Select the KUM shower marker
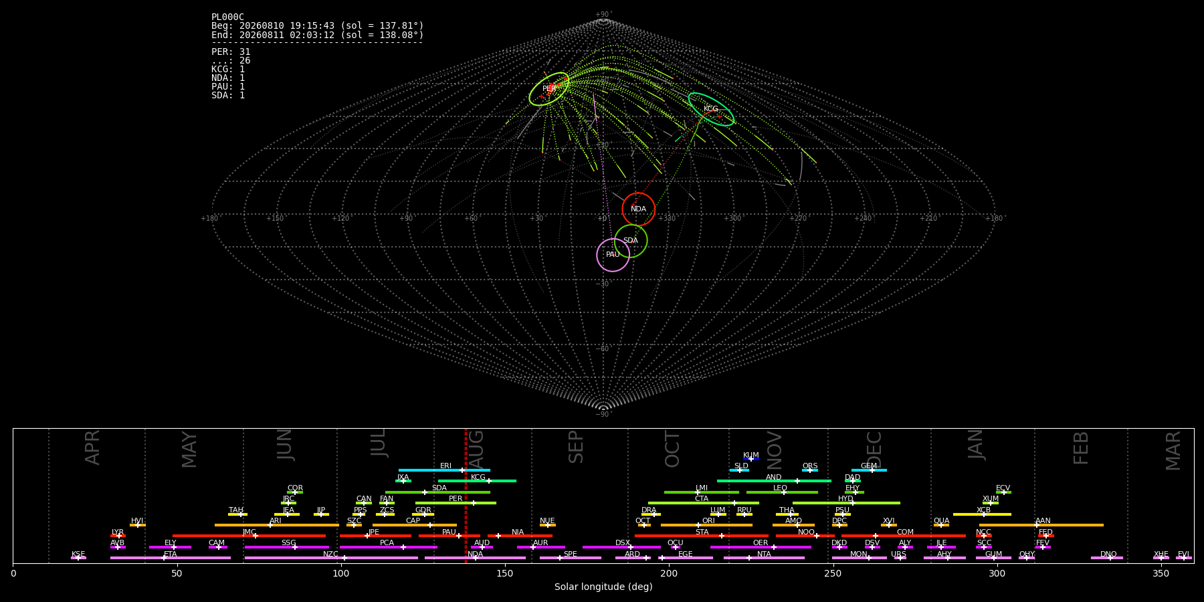This screenshot has height=602, width=1204. [751, 459]
